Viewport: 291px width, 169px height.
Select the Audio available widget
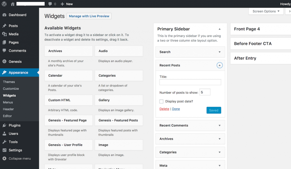119,51
